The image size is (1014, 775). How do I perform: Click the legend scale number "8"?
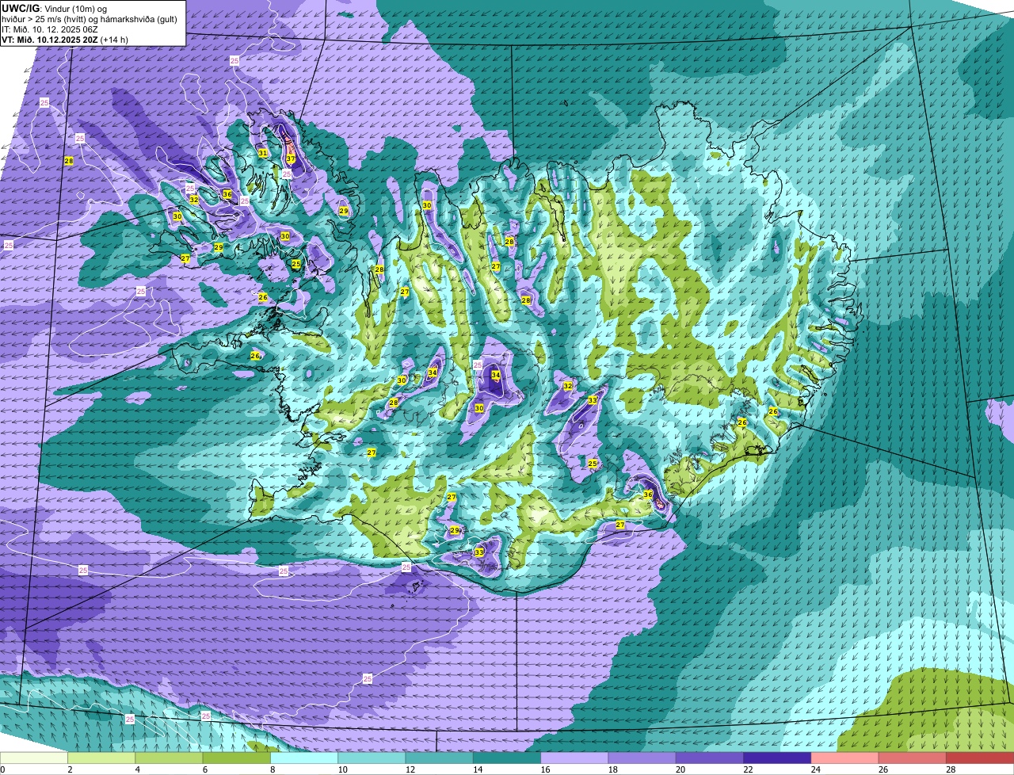272,769
